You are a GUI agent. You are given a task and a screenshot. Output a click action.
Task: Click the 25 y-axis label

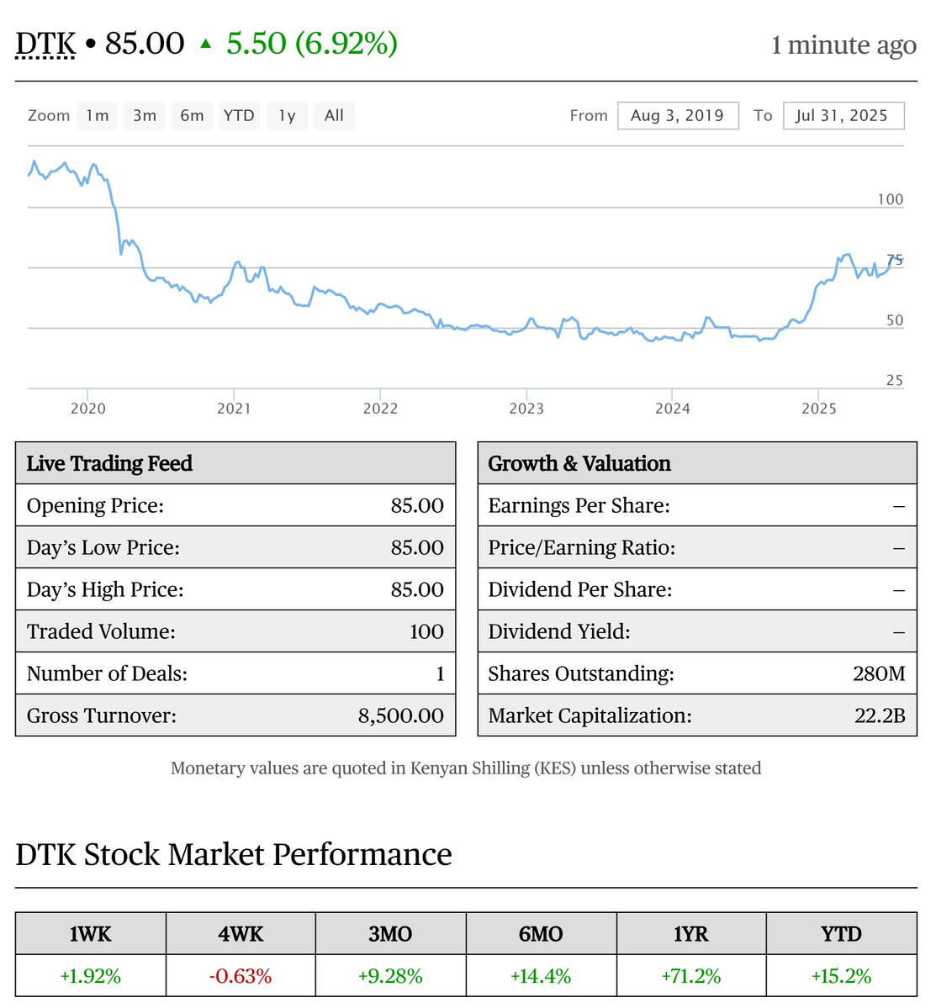895,381
